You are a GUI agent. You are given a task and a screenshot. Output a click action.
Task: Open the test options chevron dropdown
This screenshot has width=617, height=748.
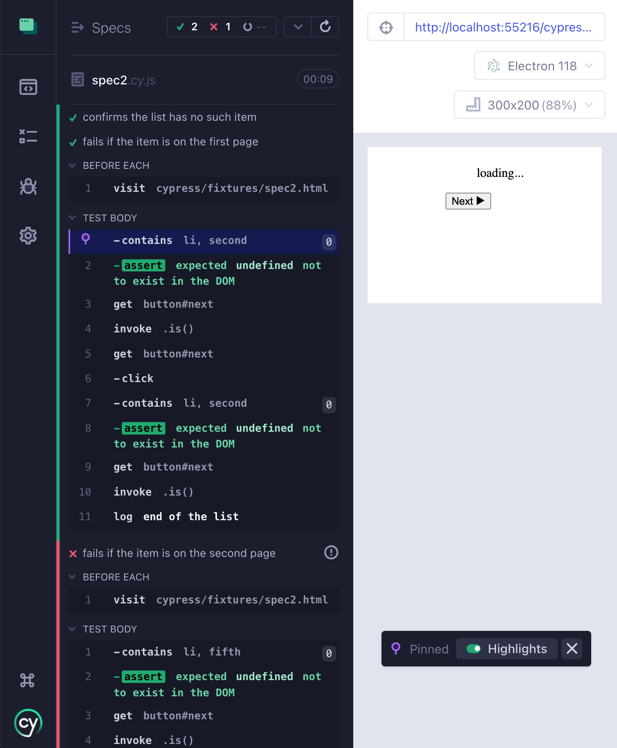[298, 27]
